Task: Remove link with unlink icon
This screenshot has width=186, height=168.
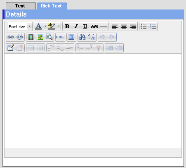Action: pyautogui.click(x=20, y=37)
